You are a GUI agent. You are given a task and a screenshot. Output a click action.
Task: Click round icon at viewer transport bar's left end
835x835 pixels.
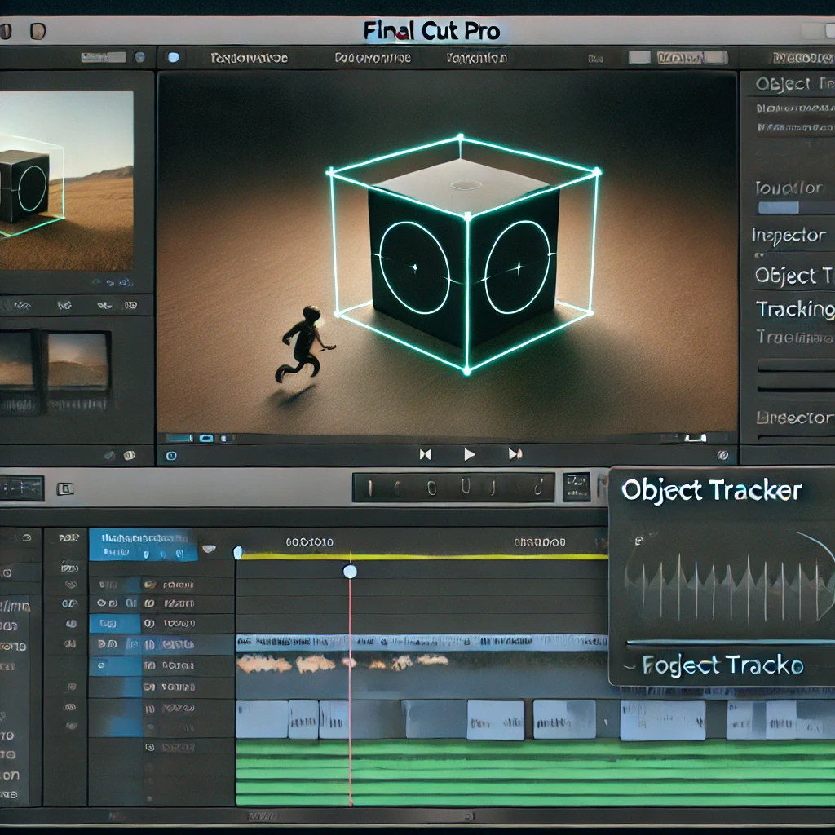pos(171,456)
